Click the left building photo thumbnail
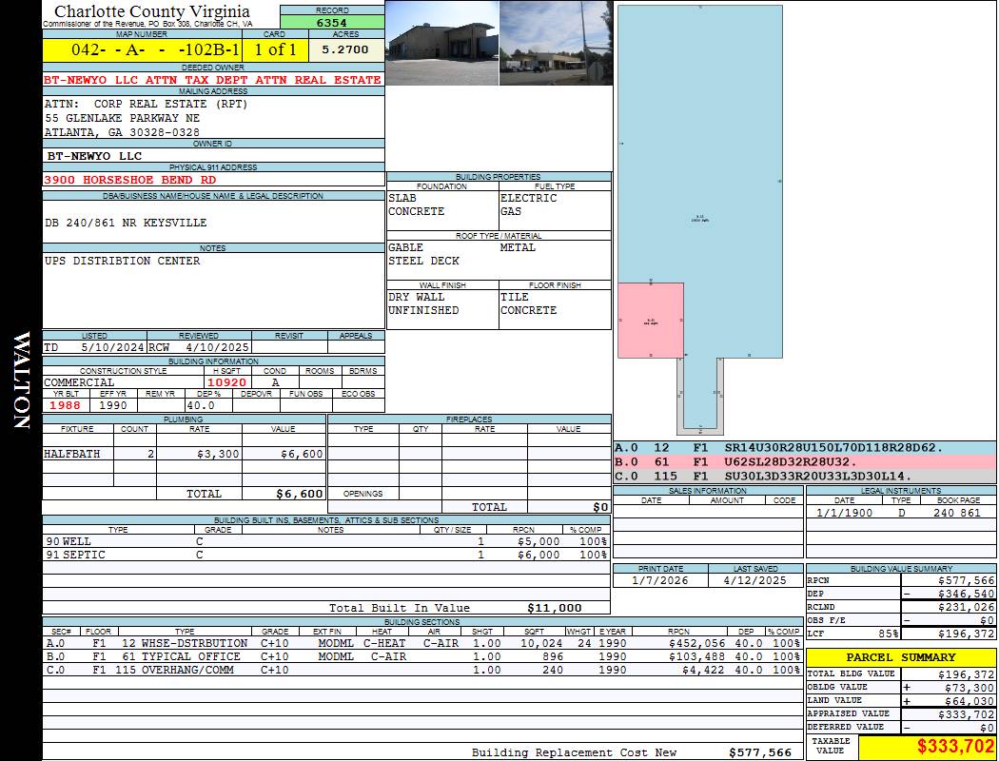Image resolution: width=999 pixels, height=761 pixels. tap(441, 44)
